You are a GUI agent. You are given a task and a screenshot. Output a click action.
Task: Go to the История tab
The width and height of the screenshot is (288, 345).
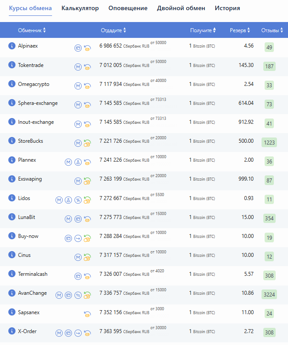pyautogui.click(x=227, y=8)
